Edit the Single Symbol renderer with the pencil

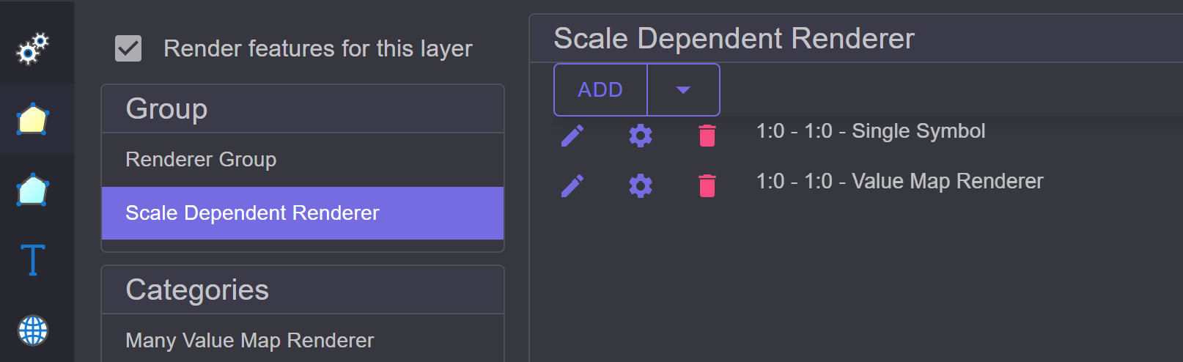coord(572,136)
